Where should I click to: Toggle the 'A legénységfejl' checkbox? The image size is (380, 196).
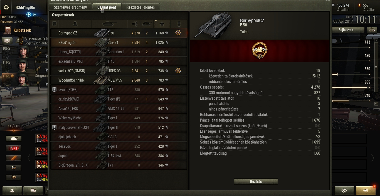point(21,39)
